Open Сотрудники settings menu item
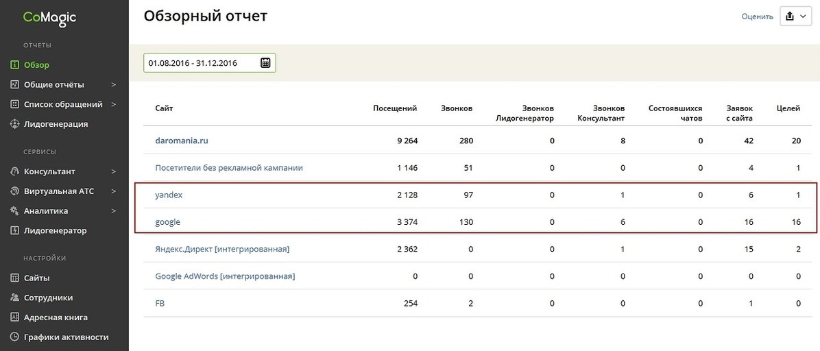Viewport: 820px width, 351px height. coord(42,298)
